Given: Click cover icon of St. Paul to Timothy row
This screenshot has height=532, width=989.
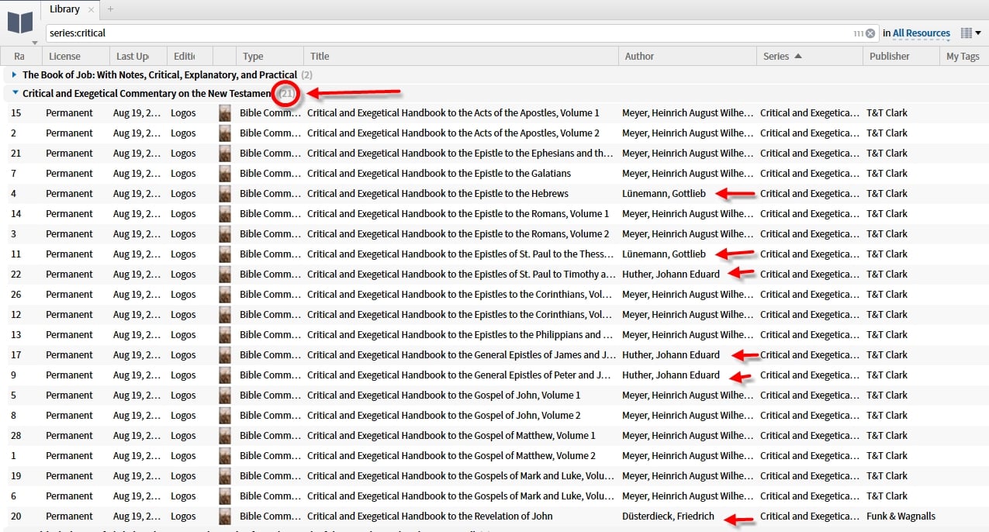Looking at the screenshot, I should coord(225,274).
